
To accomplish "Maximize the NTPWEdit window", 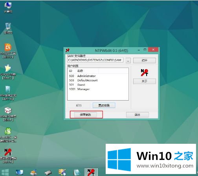I will click(145, 50).
